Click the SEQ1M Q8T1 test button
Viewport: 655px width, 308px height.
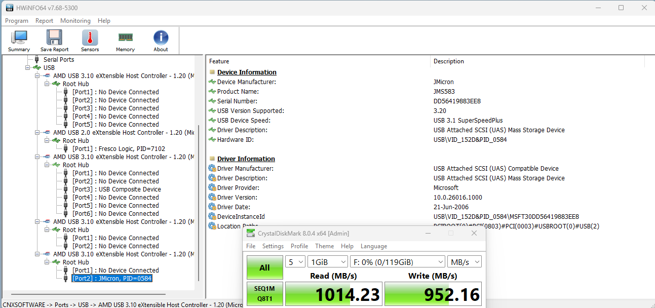[264, 295]
